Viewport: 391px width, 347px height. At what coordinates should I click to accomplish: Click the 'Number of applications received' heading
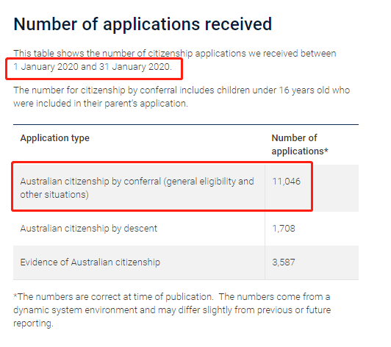143,25
